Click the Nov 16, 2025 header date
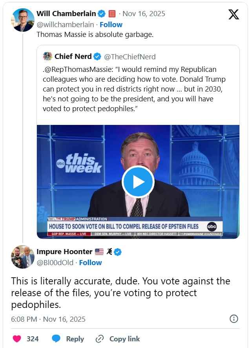250x348 pixels. pos(144,14)
